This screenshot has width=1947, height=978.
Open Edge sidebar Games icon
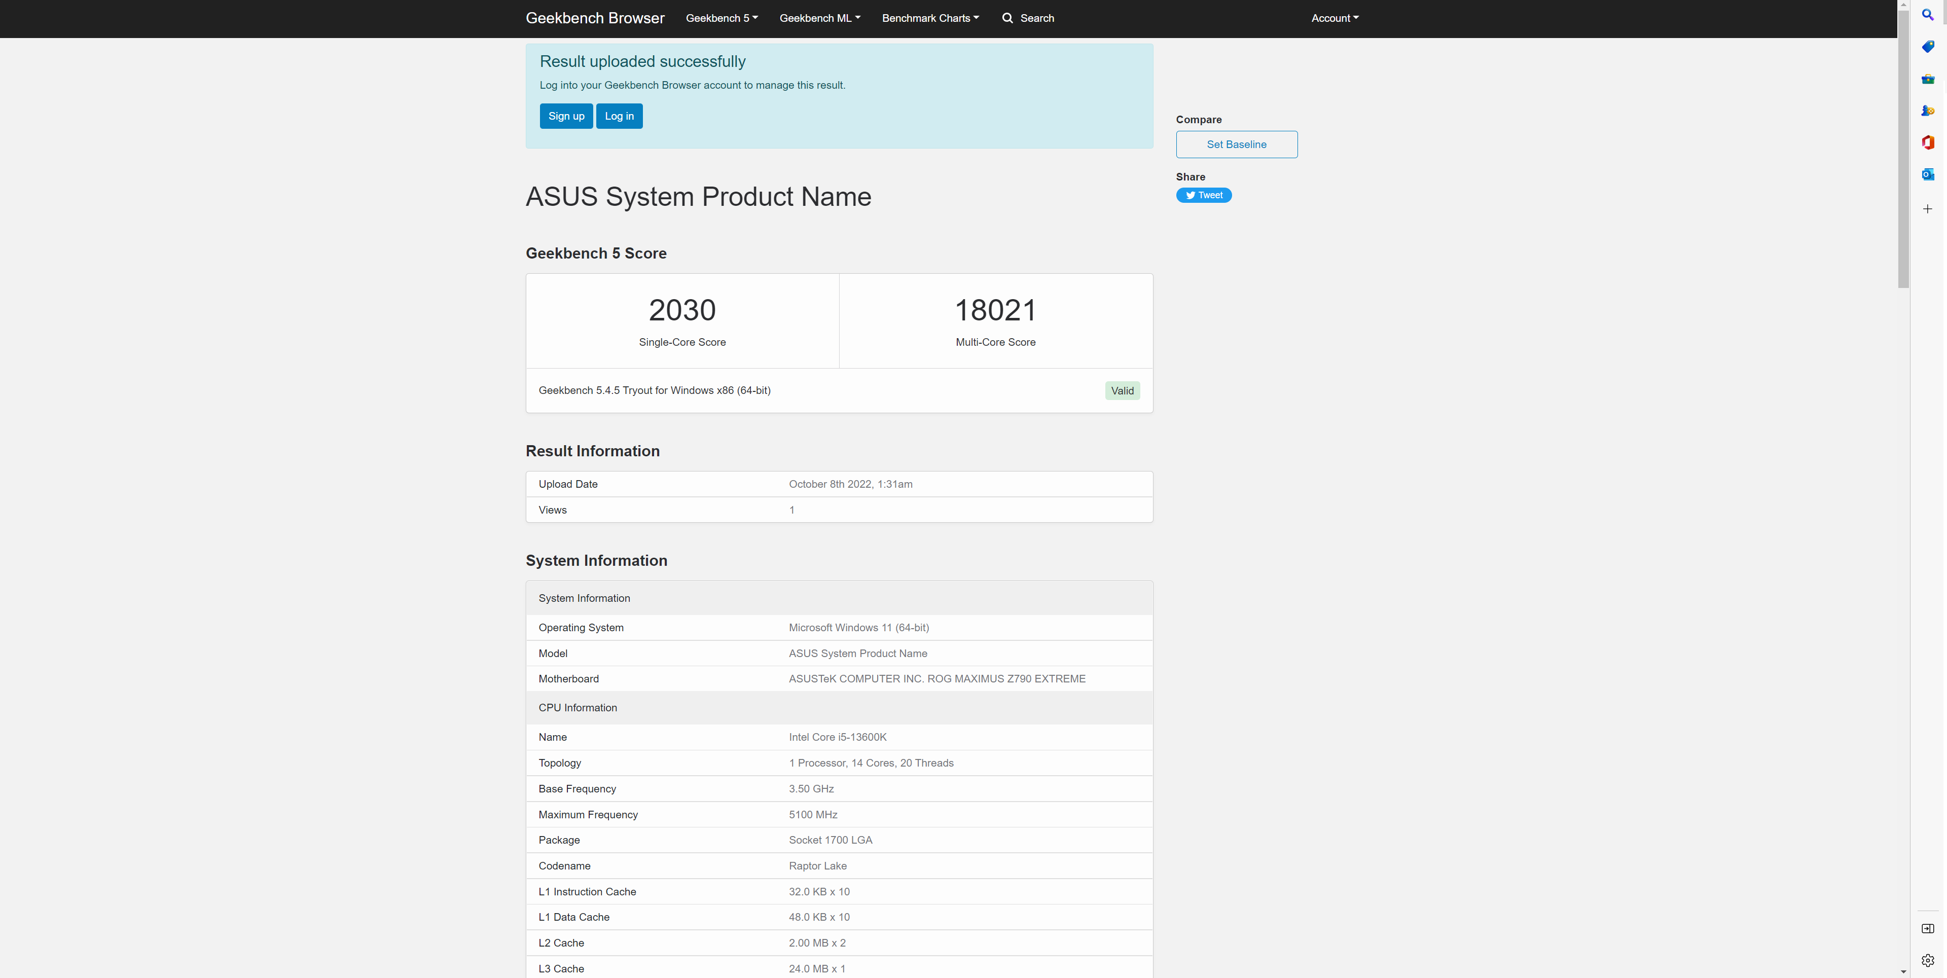point(1927,111)
